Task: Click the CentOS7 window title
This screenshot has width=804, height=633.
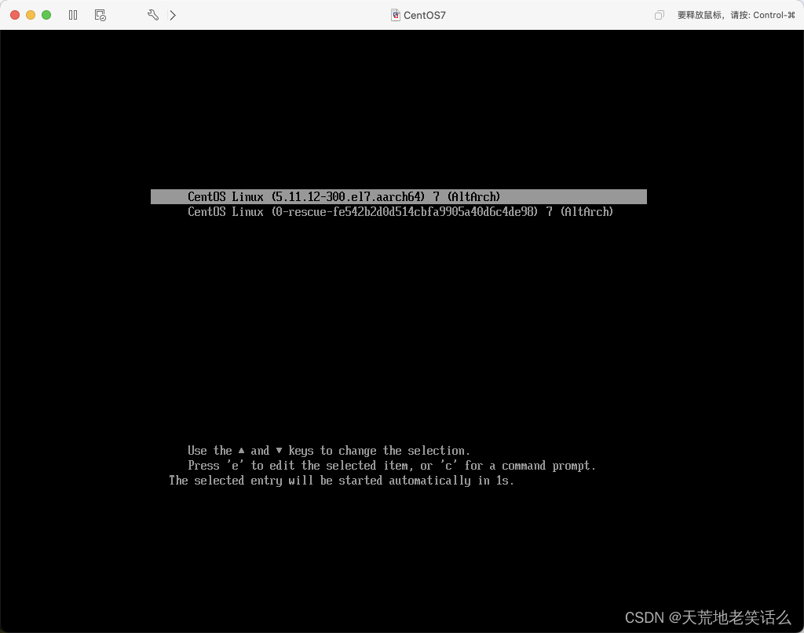Action: coord(425,15)
